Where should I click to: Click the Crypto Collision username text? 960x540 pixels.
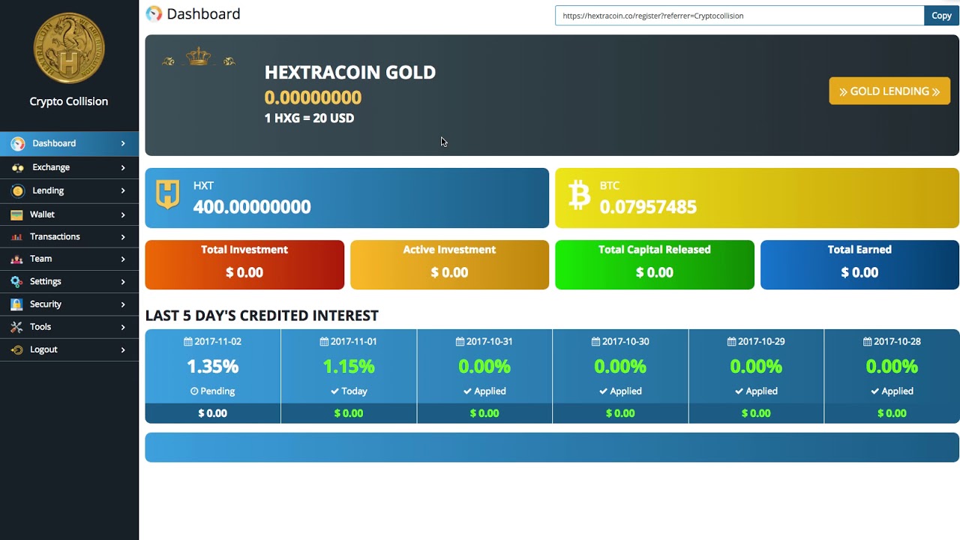69,101
